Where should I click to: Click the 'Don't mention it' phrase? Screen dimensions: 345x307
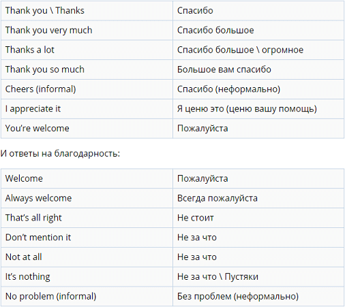(x=38, y=238)
